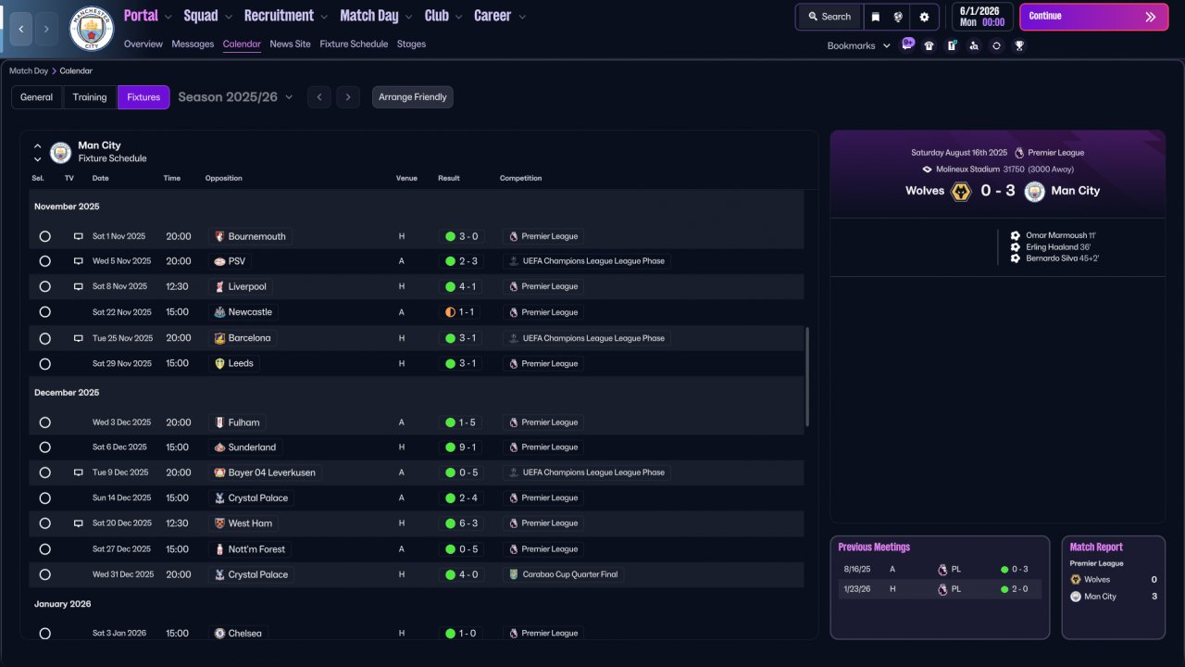The image size is (1185, 667).
Task: Click the Carabao Cup icon on the Crystal Palace row
Action: pyautogui.click(x=514, y=574)
